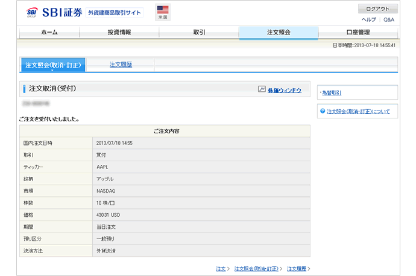Select the NASDAQ market value
The width and height of the screenshot is (416, 276).
[x=106, y=191]
